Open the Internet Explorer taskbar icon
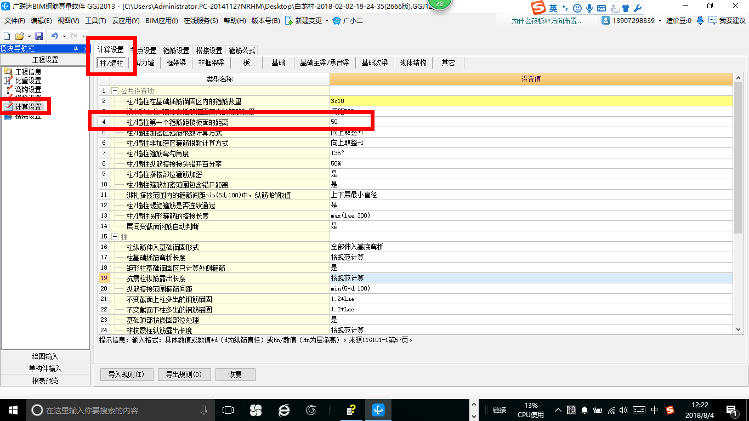Image resolution: width=749 pixels, height=421 pixels. (283, 410)
